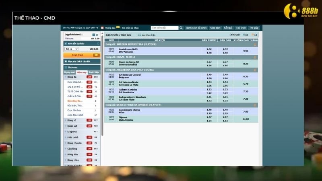The image size is (322, 181).
Task: Select Nửa trận / Toà... bet type
Action: (x=75, y=106)
